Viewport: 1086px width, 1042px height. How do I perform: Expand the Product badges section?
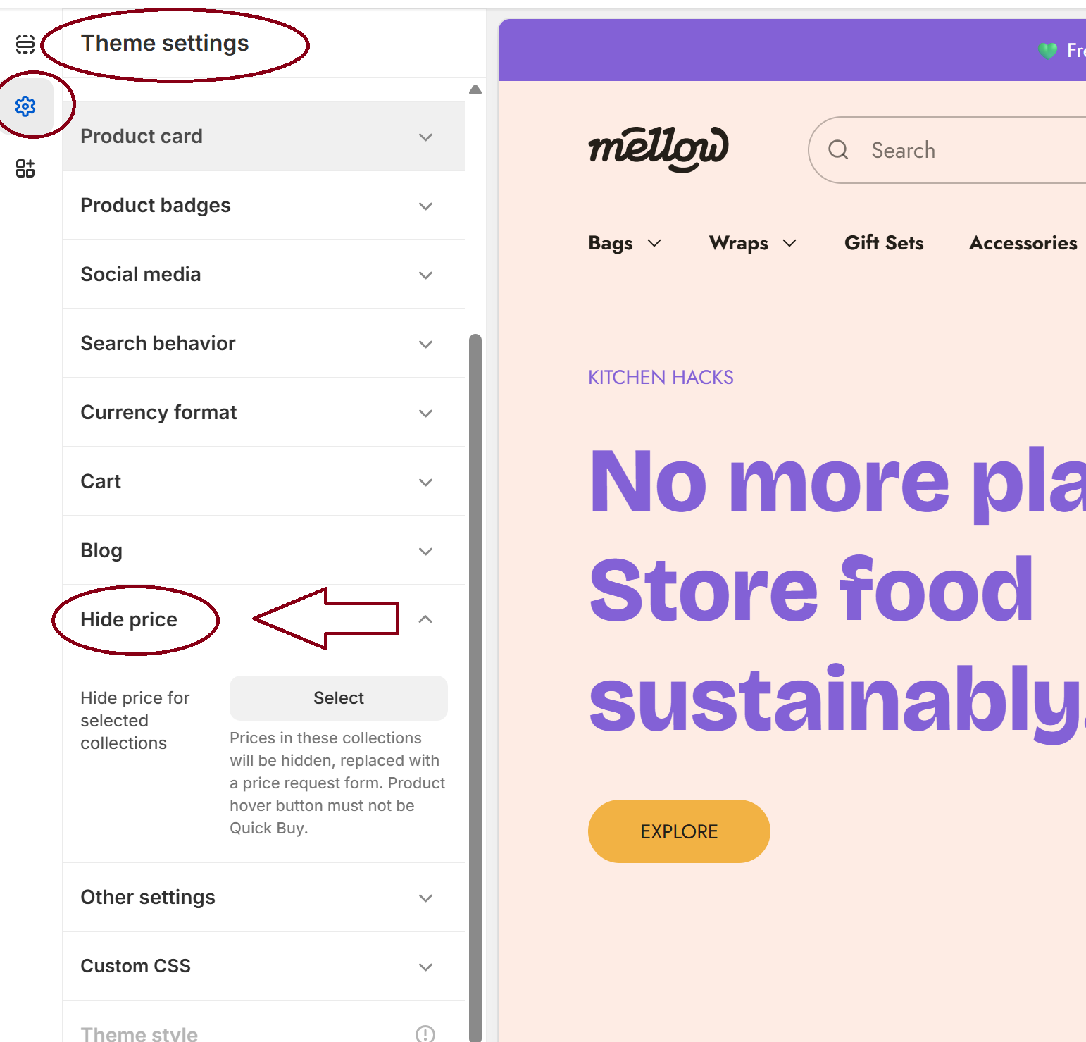point(264,205)
